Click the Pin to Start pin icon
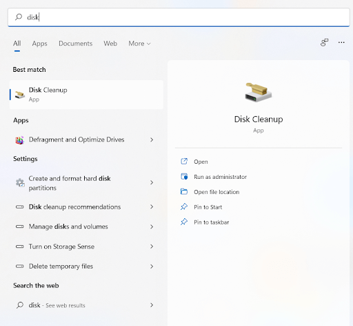This screenshot has width=353, height=326. click(184, 207)
